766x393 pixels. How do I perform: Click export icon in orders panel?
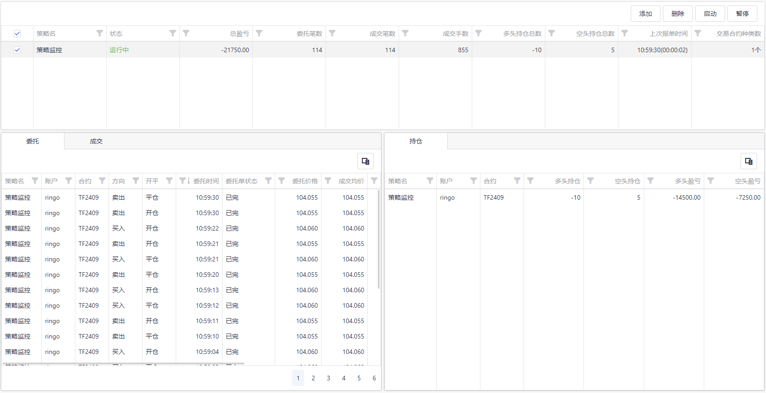click(366, 161)
